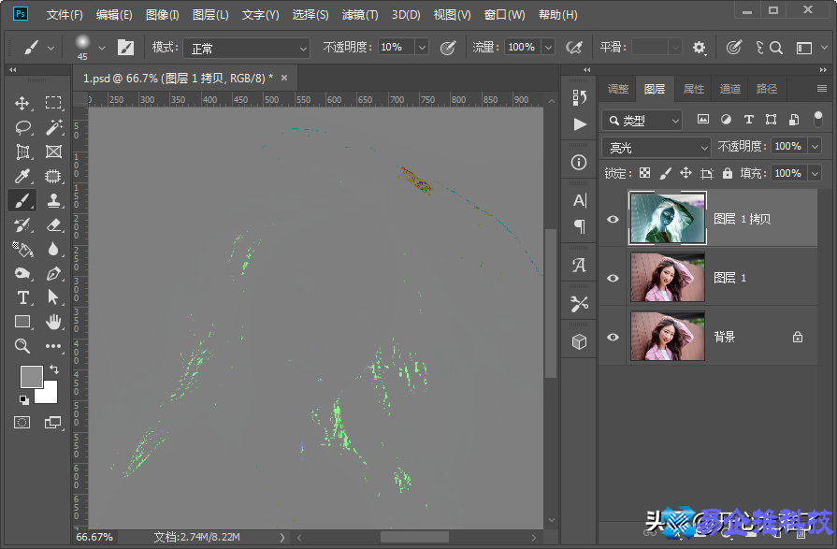This screenshot has width=837, height=549.
Task: Select the Crop tool
Action: click(x=23, y=152)
